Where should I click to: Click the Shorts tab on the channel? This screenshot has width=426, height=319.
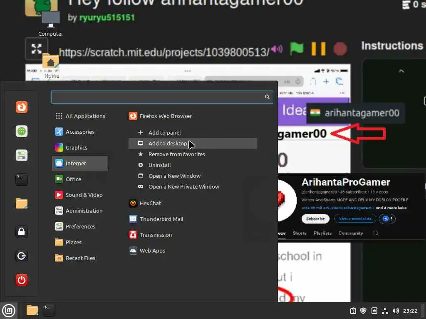point(300,233)
